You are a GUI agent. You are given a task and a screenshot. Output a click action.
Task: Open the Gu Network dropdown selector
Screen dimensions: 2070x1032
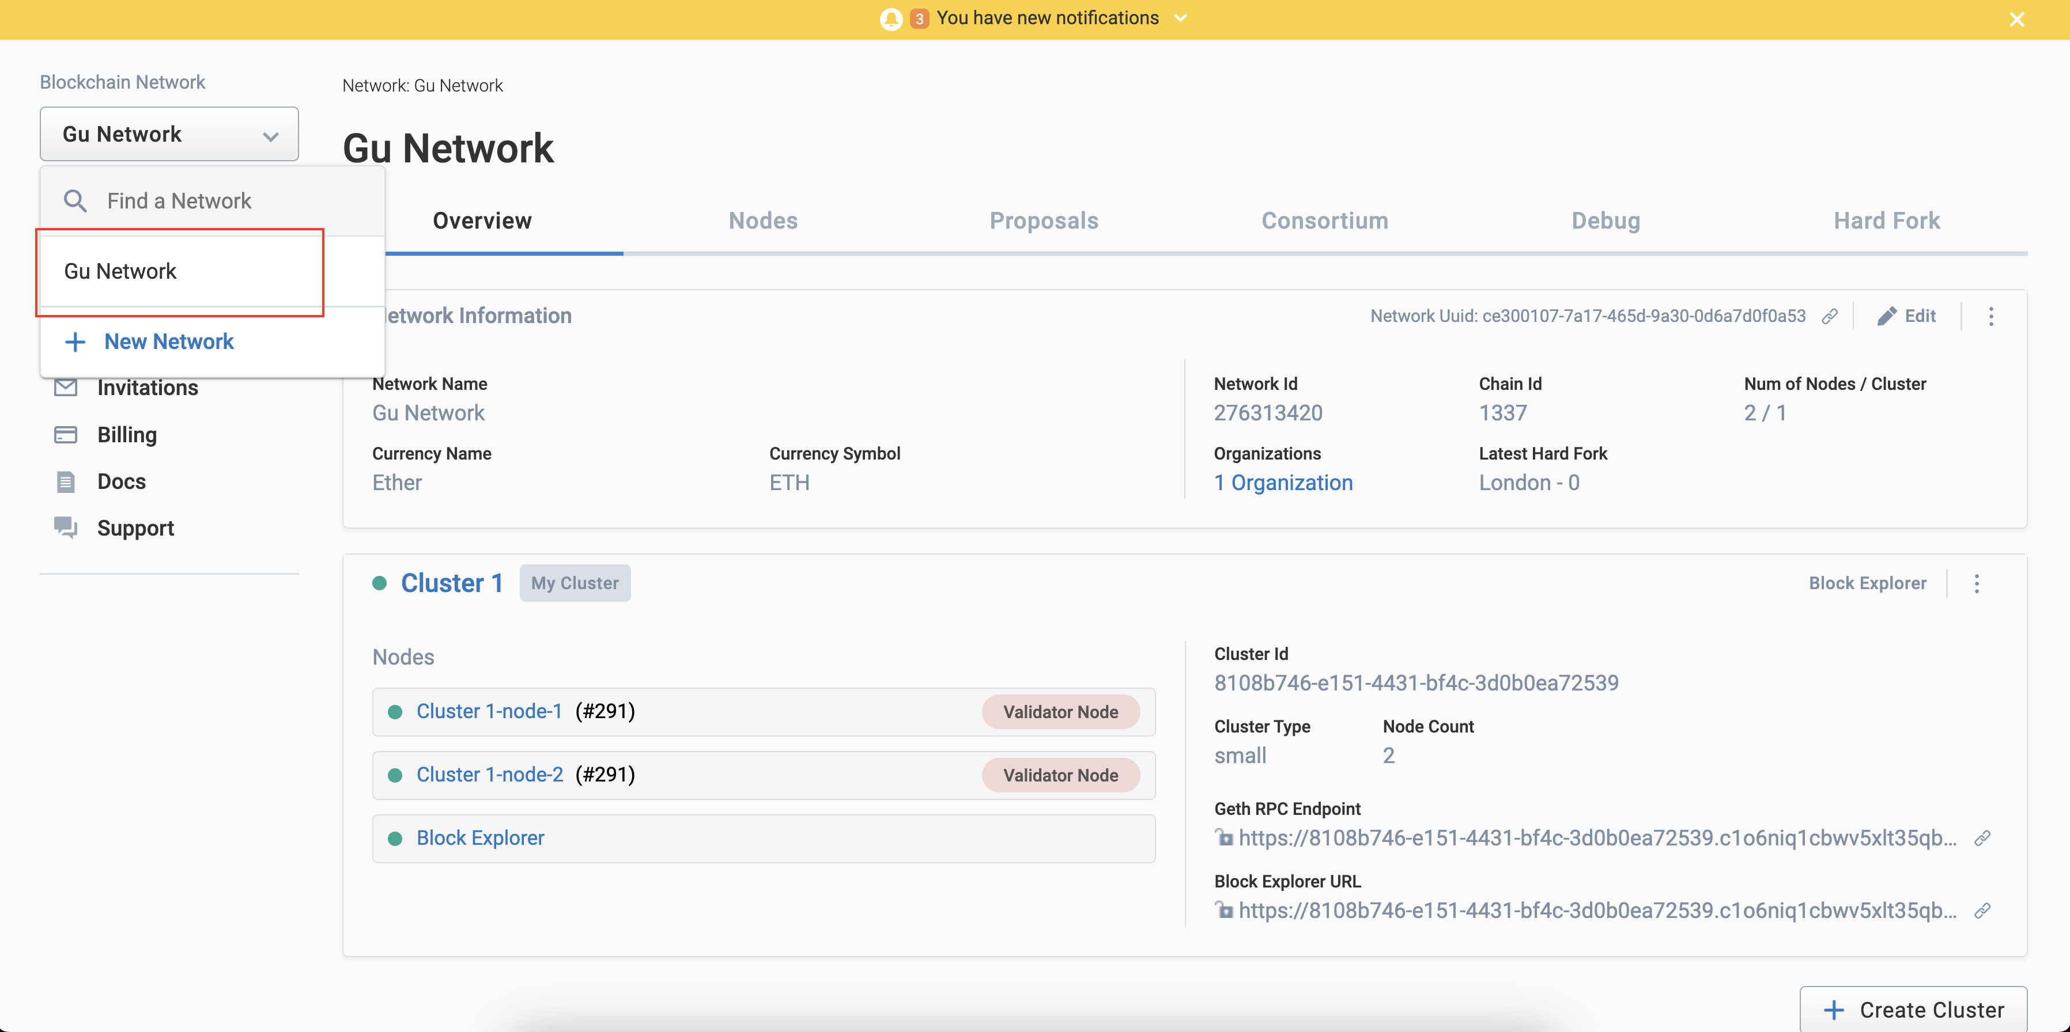coord(169,134)
